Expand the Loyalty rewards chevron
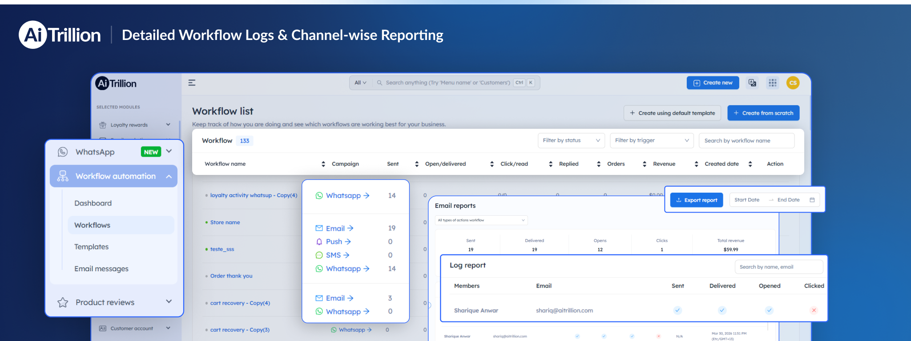 (x=168, y=125)
